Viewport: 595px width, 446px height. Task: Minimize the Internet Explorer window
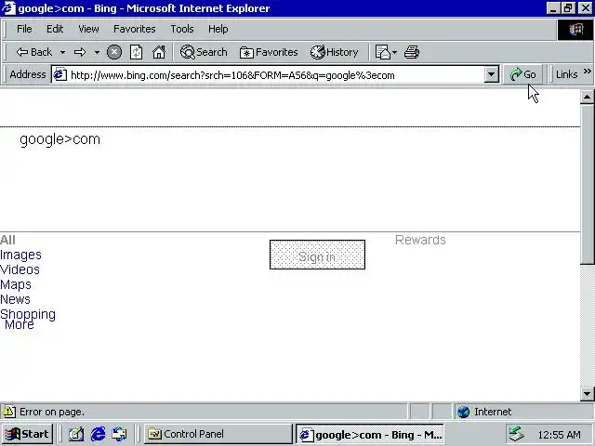553,8
